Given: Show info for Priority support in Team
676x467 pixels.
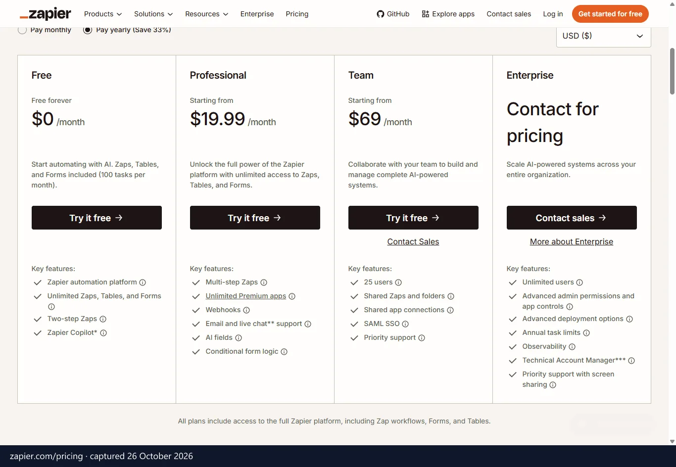Looking at the screenshot, I should (422, 338).
